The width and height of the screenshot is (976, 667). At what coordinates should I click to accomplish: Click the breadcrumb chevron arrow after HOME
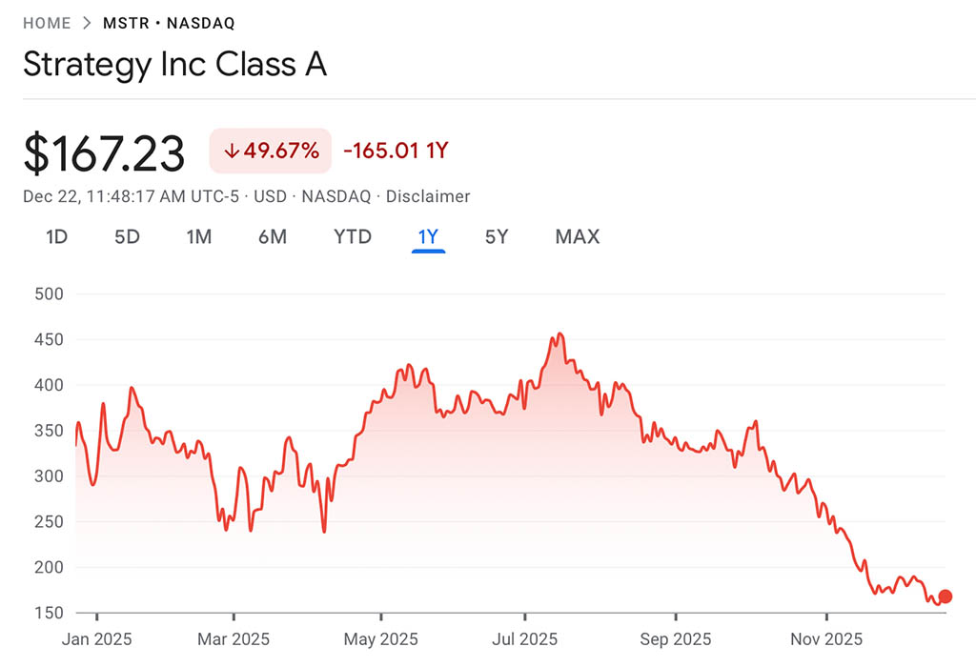[87, 23]
